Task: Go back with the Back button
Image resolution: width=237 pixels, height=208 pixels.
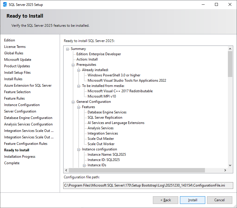Action: [166, 200]
